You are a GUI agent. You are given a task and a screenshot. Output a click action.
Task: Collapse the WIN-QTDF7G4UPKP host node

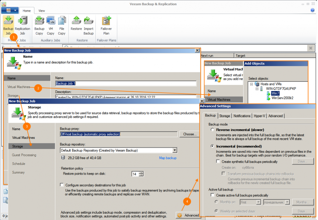[257, 88]
